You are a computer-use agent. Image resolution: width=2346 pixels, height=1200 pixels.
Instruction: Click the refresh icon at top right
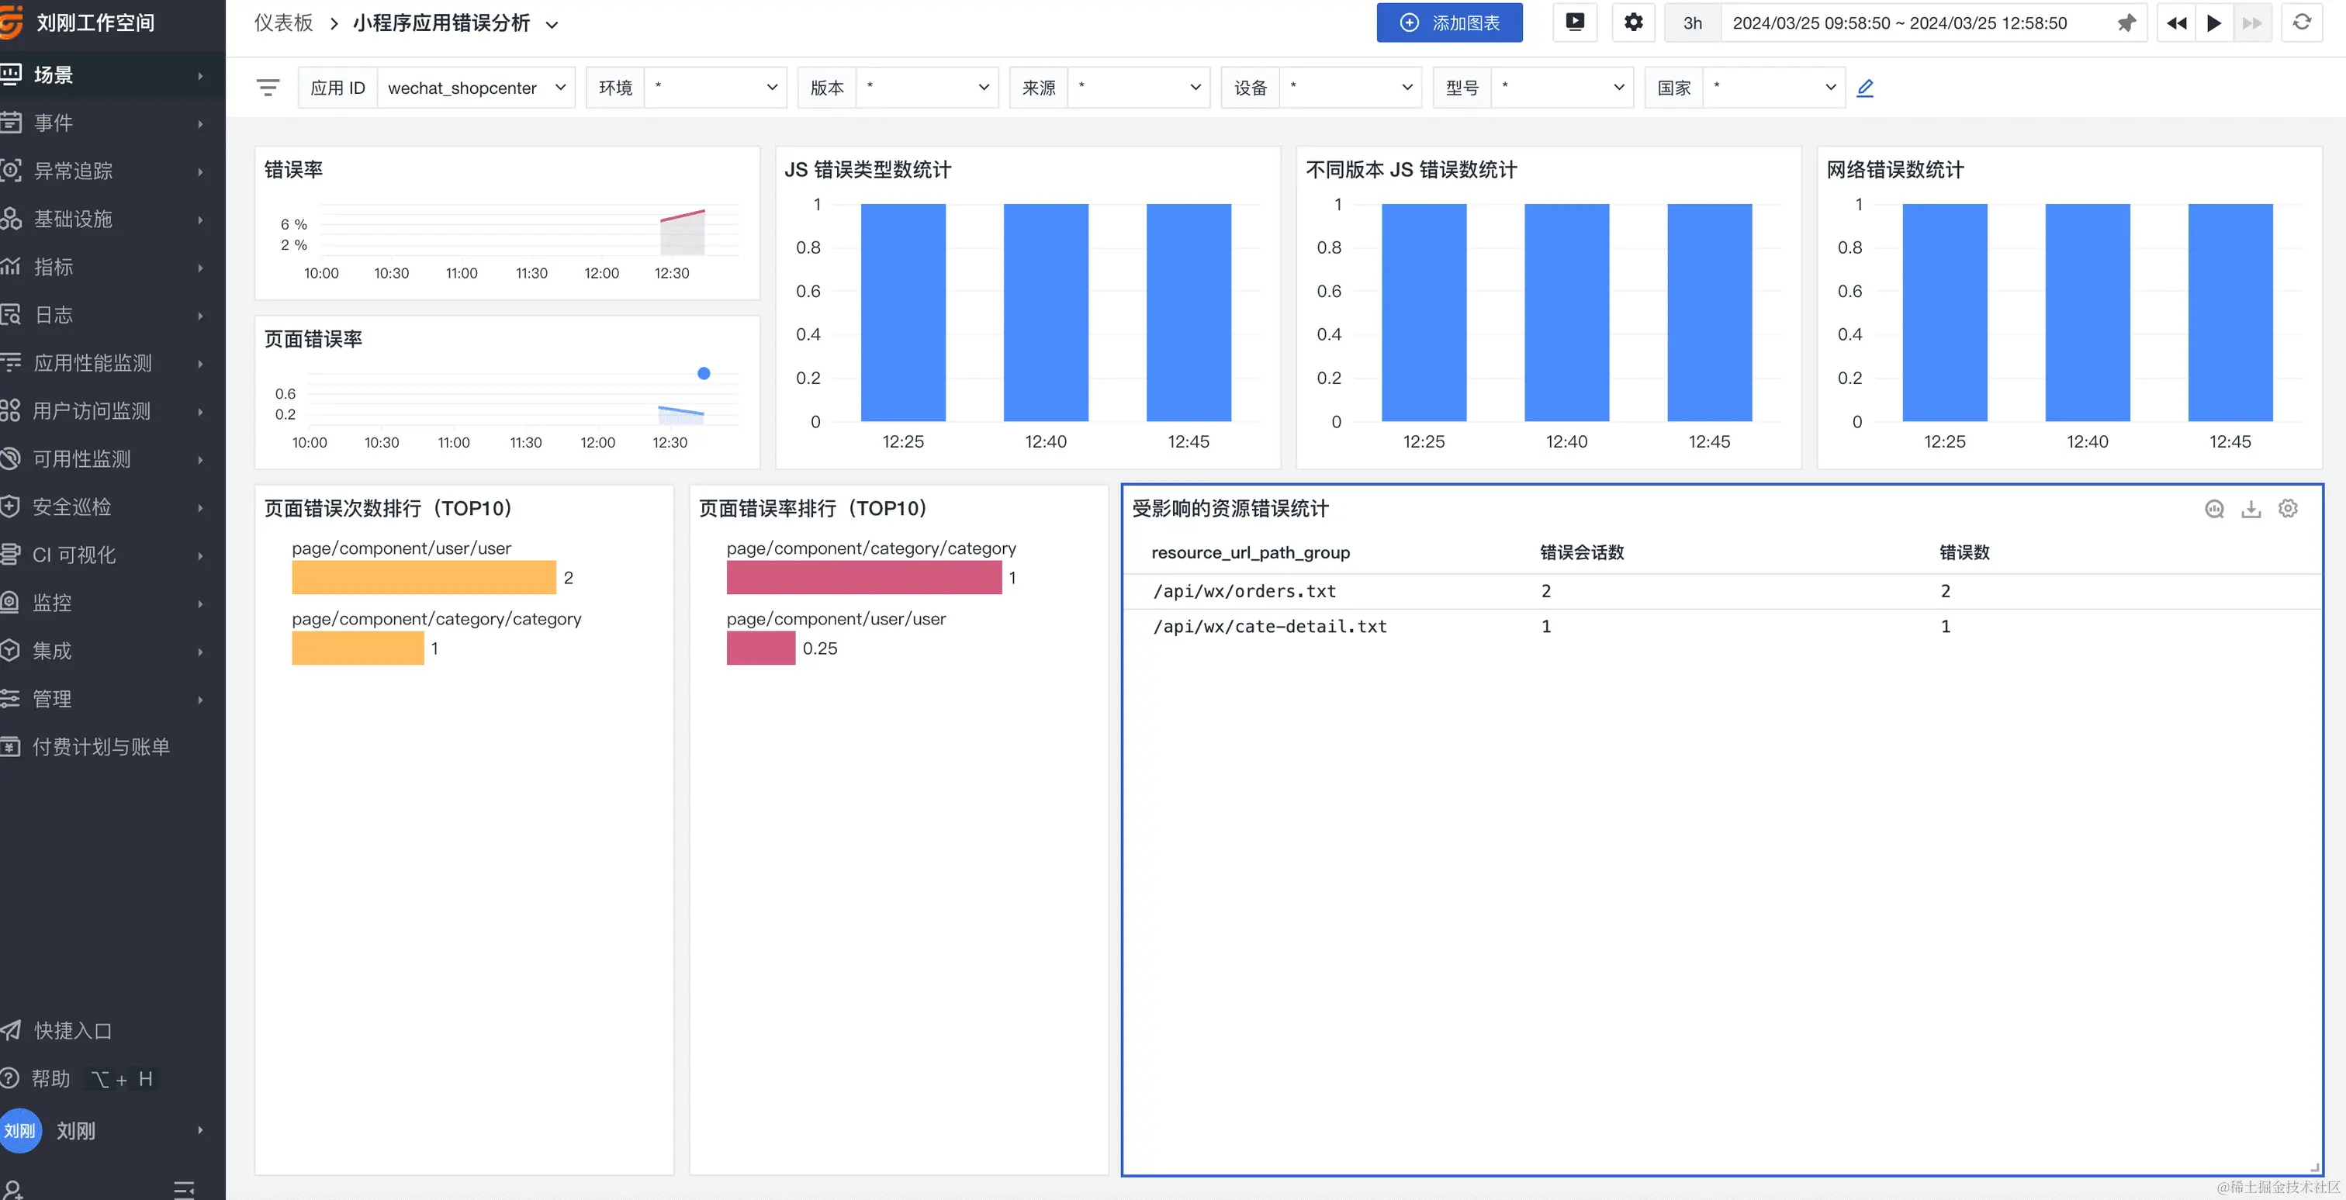pyautogui.click(x=2301, y=22)
